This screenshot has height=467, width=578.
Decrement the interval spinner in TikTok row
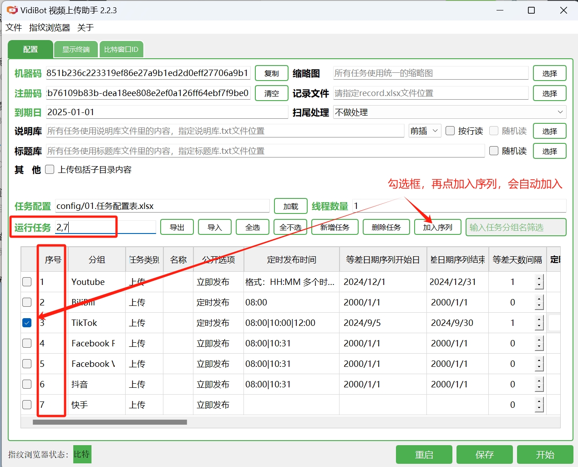pos(539,326)
